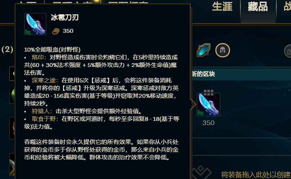Click the gold tooltip arrow pointing to item
The image size is (291, 179).
pos(193,105)
